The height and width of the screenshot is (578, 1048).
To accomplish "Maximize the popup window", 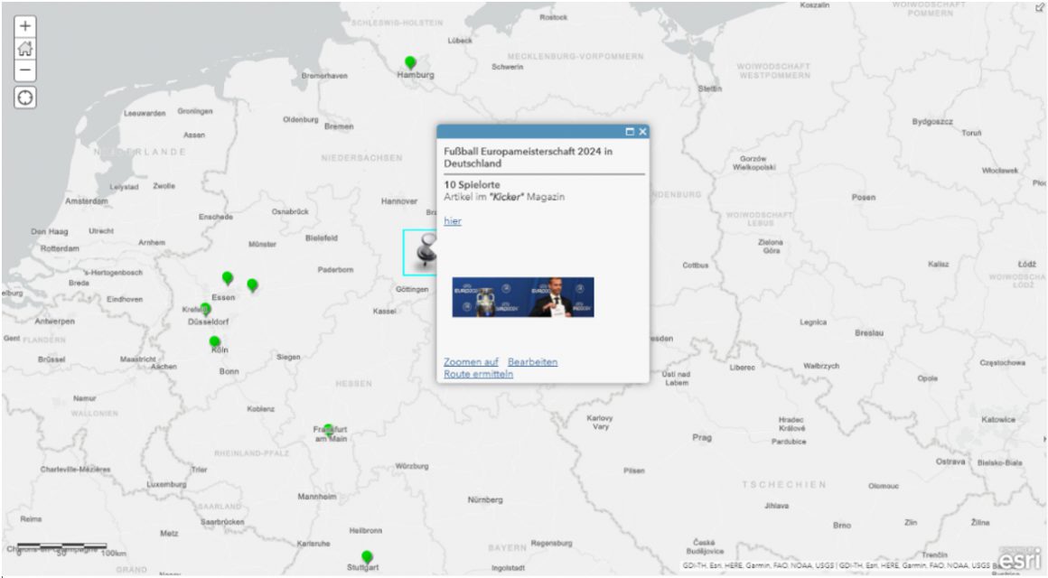I will click(630, 132).
